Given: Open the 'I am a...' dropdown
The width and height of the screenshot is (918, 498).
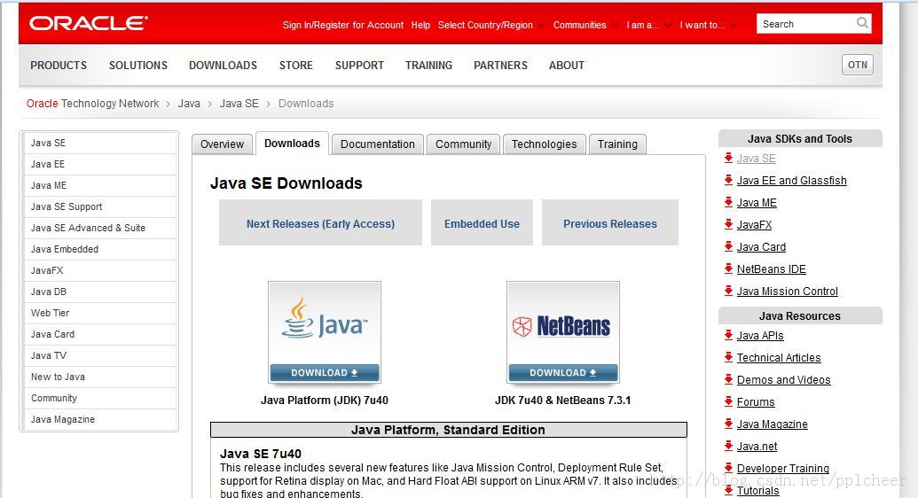Looking at the screenshot, I should pos(648,25).
